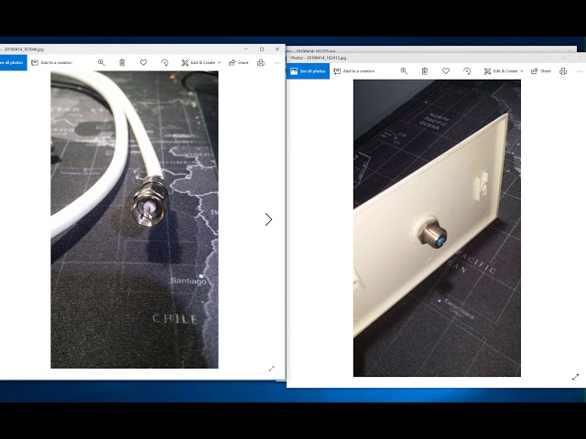Expand Edit & Create dropdown in right window
The height and width of the screenshot is (439, 586).
(x=504, y=71)
